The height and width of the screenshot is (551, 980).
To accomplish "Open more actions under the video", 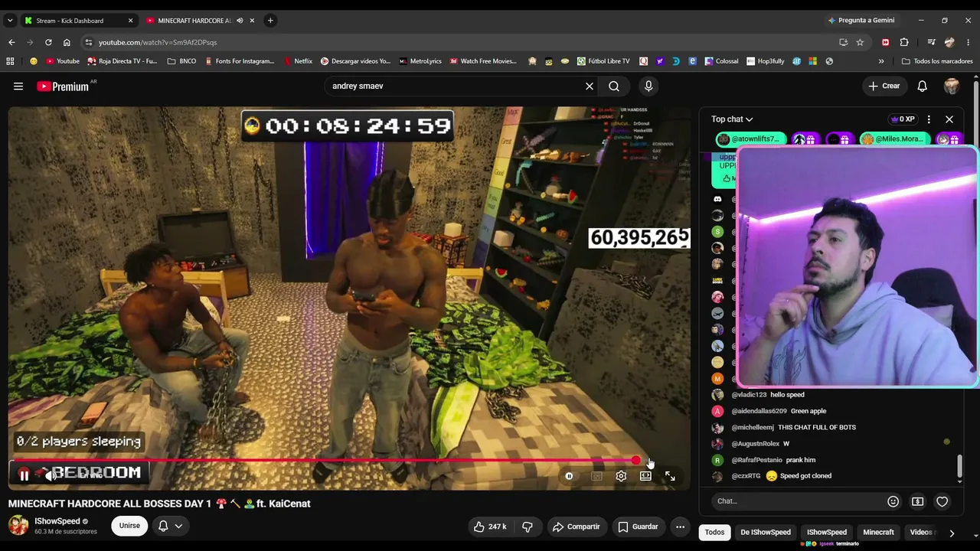I will 680,527.
